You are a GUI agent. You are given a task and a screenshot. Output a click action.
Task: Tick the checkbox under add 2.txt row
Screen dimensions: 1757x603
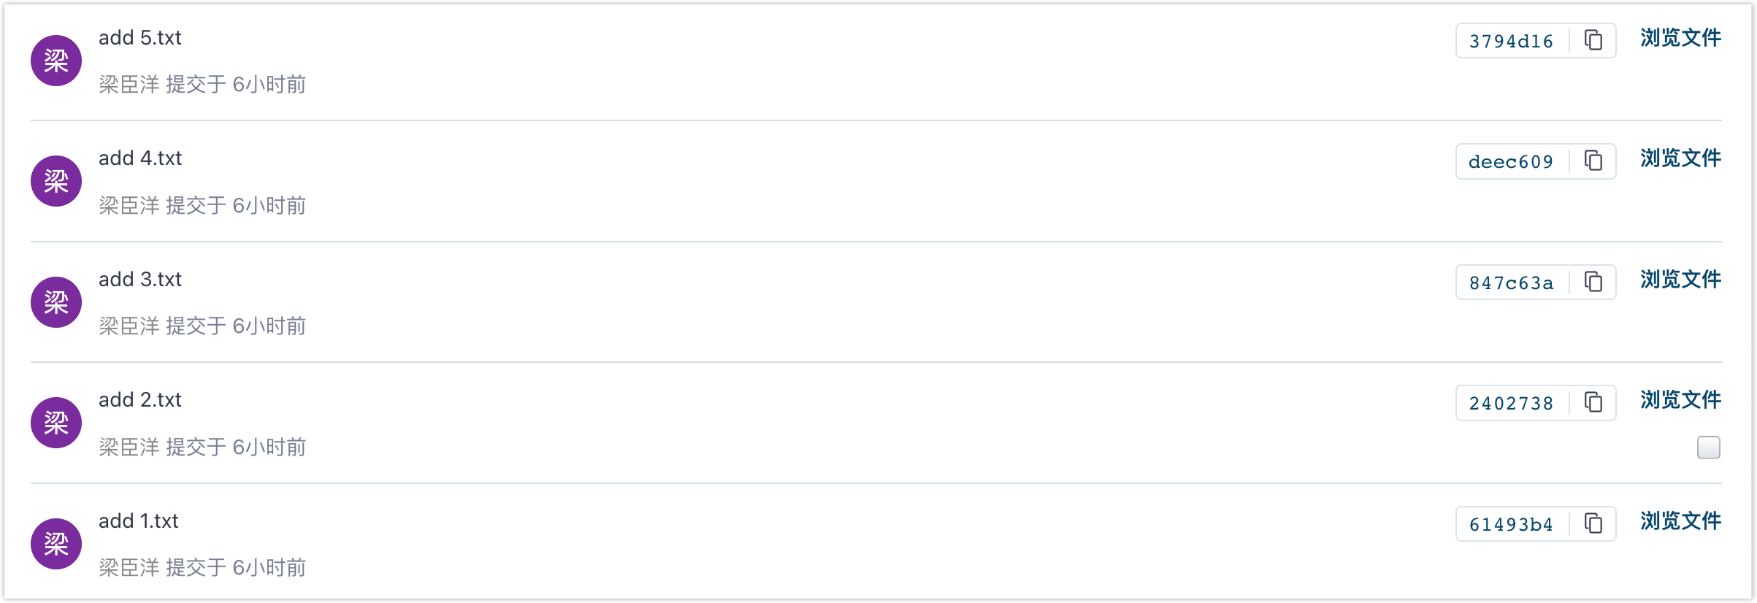(x=1708, y=447)
